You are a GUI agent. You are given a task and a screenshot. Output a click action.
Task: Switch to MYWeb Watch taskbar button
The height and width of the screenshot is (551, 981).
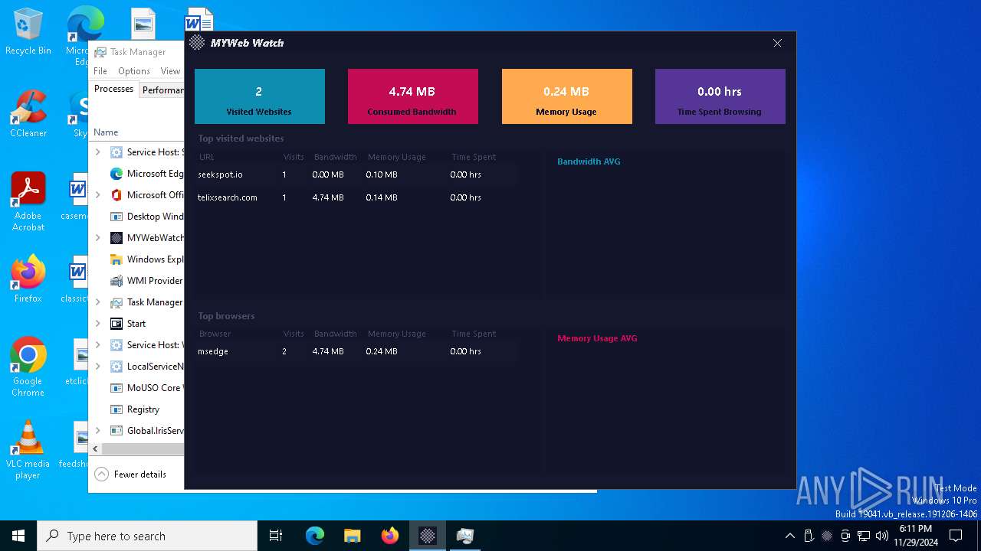tap(428, 536)
